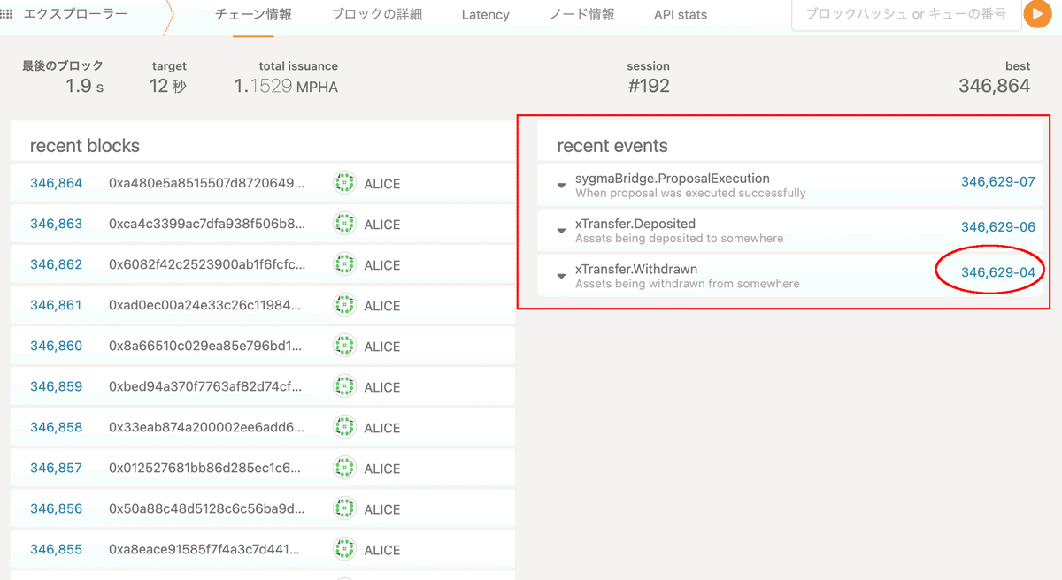This screenshot has height=580, width=1062.
Task: Click the total issuance 1.1529 MPHA value
Action: point(286,86)
